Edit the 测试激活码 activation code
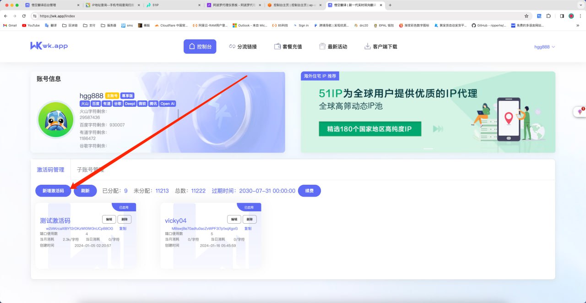Viewport: 586px width, 303px height. click(x=109, y=219)
